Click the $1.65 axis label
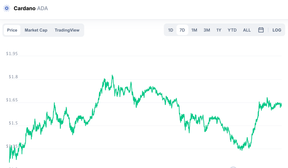The image size is (288, 168). [12, 100]
